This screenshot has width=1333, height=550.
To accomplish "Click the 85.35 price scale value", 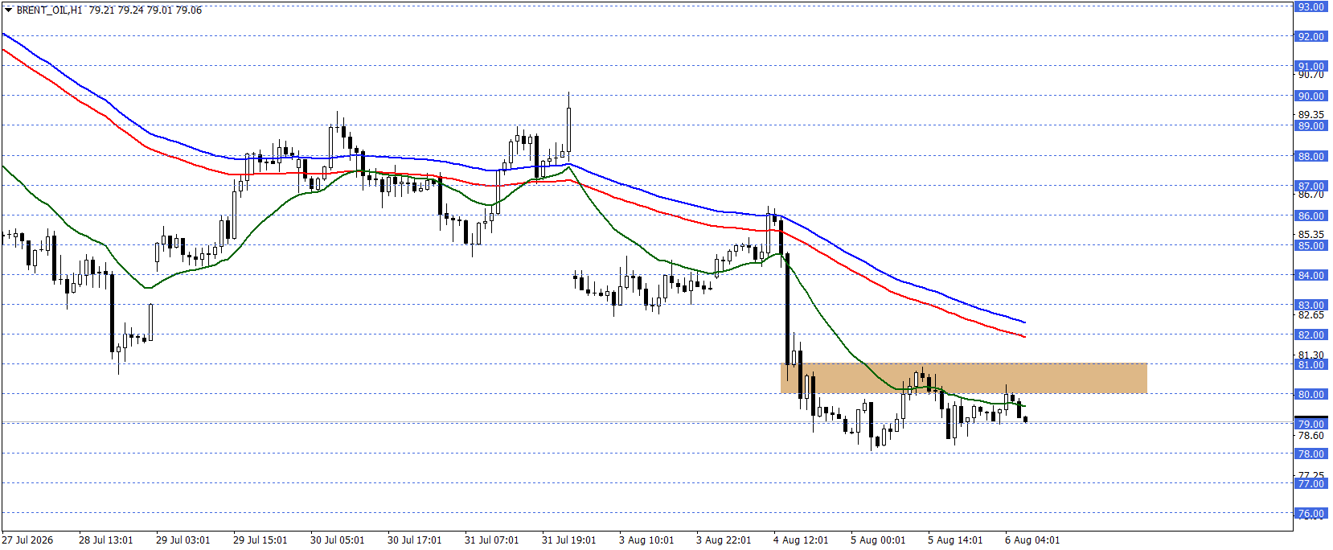I will [x=1310, y=235].
